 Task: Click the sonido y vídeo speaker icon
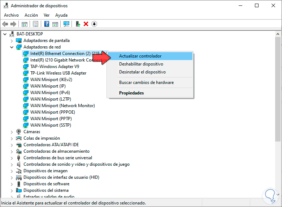point(18,164)
